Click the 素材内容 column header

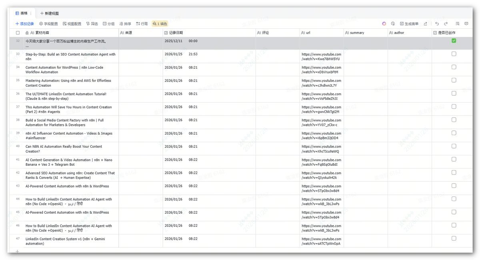coord(71,33)
